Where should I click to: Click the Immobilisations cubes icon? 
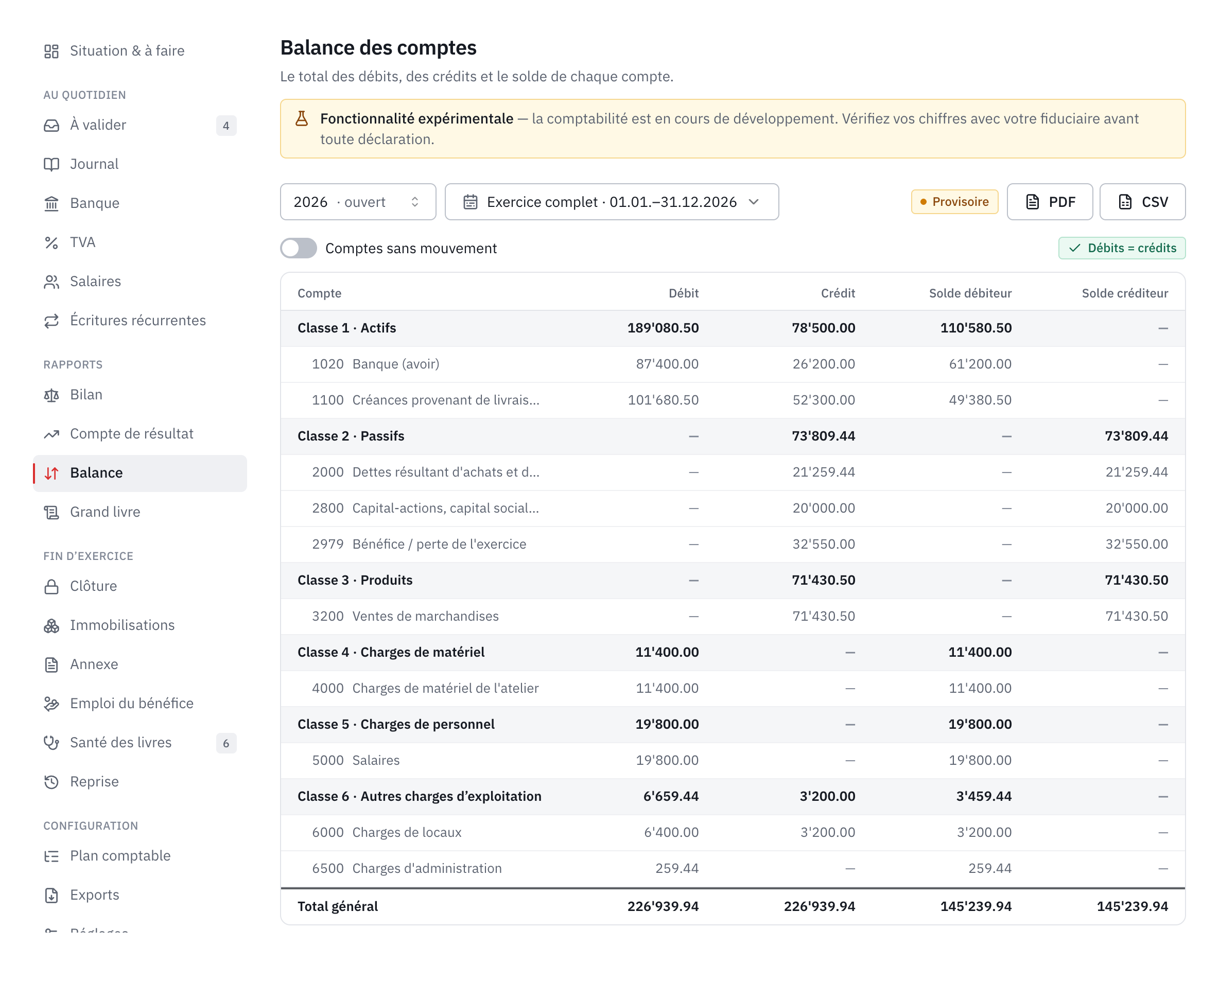[51, 625]
